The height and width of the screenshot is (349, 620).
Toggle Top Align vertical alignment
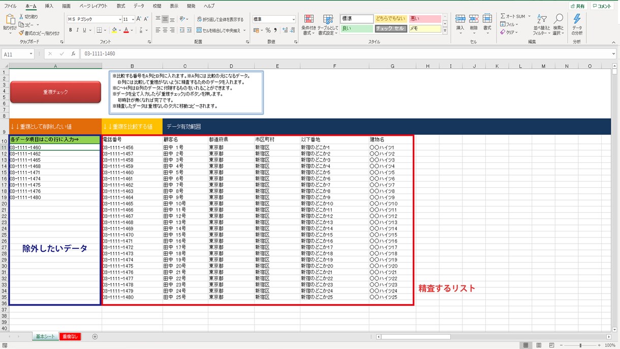pyautogui.click(x=158, y=19)
